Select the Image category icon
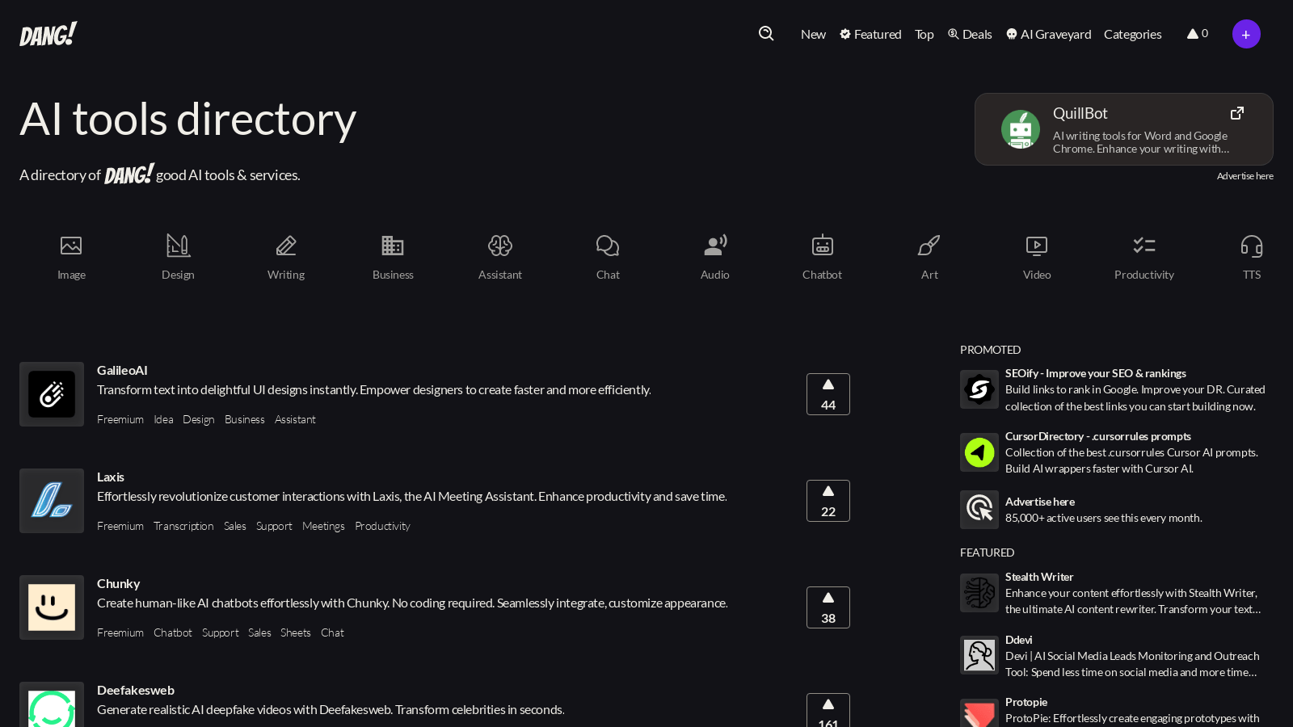 [x=71, y=246]
